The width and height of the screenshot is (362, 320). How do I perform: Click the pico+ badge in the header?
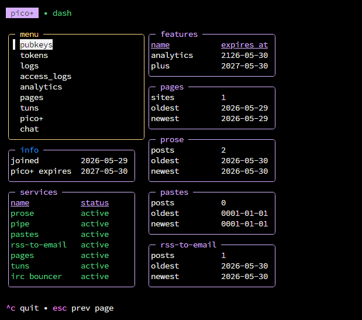[22, 13]
